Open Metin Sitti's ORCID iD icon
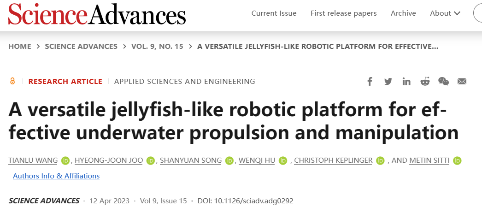482x207 pixels. click(458, 160)
